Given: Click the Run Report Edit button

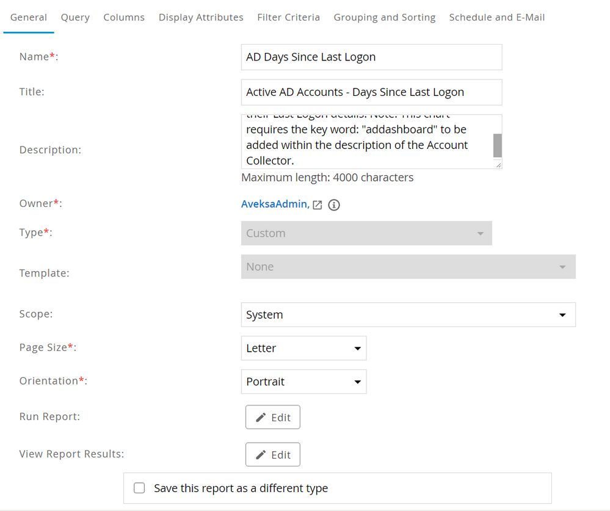Looking at the screenshot, I should 272,418.
